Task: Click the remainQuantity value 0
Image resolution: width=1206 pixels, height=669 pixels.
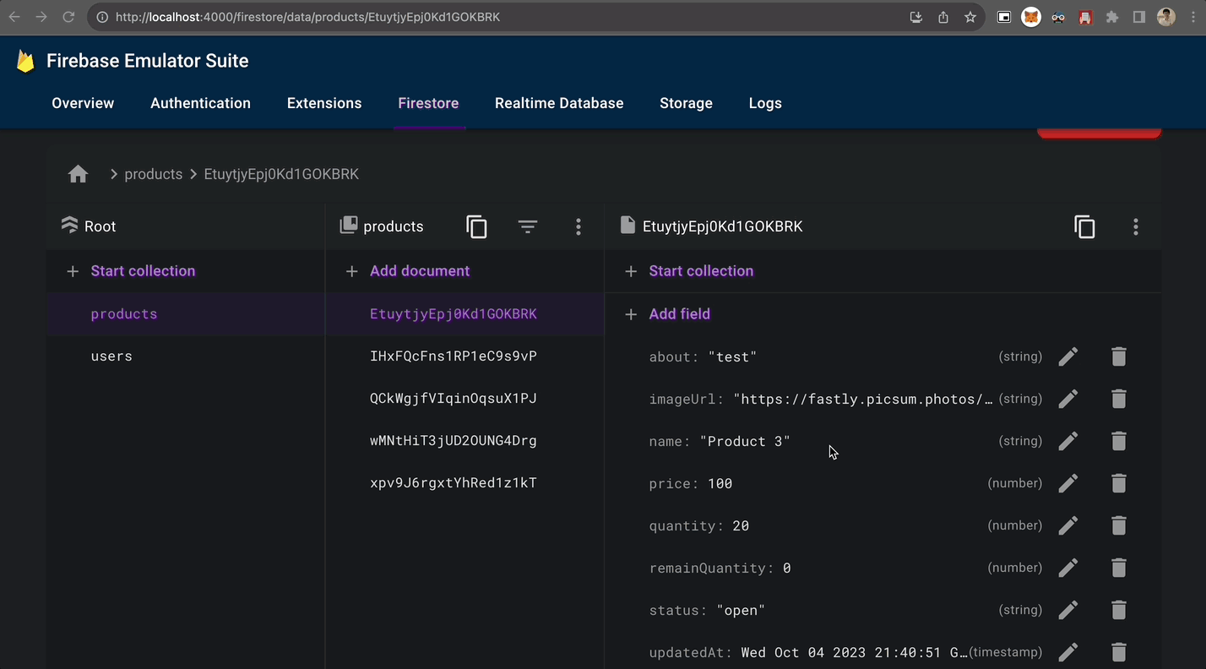Action: pyautogui.click(x=787, y=568)
